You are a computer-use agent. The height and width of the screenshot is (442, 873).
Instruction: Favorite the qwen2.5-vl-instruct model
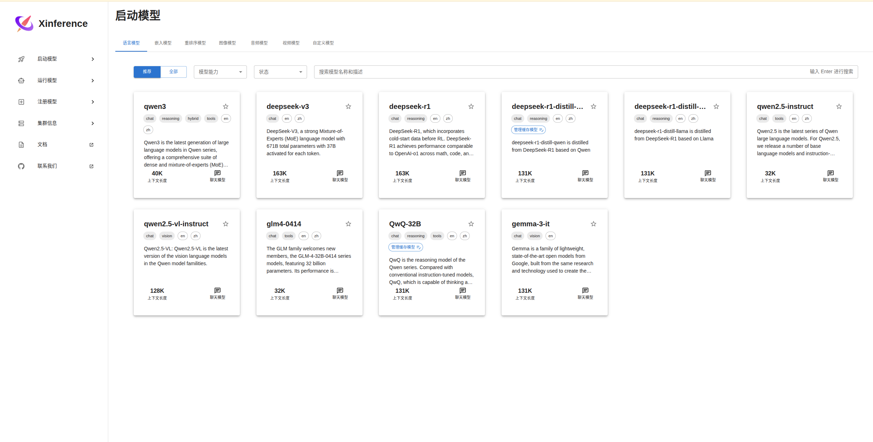(226, 224)
